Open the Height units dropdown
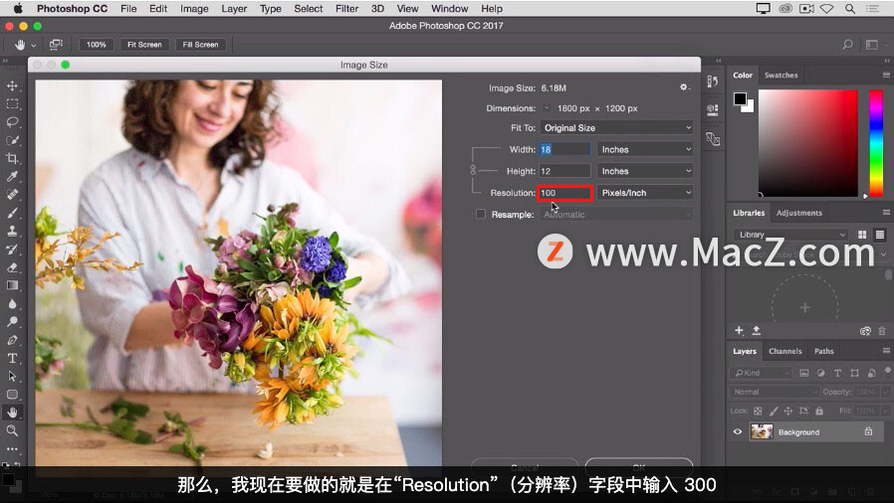The image size is (894, 503). pyautogui.click(x=645, y=171)
